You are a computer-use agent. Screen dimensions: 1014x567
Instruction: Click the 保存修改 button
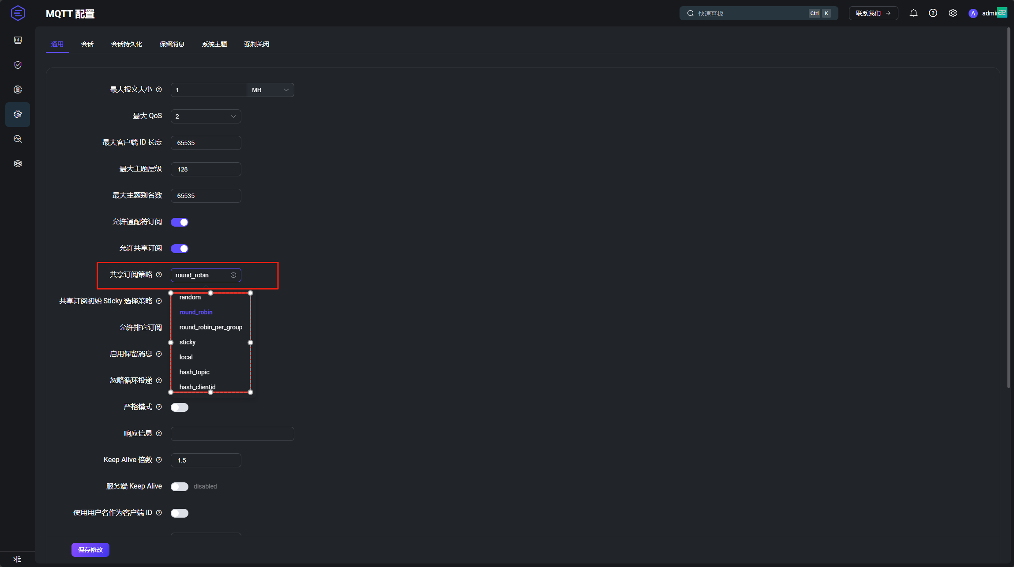tap(90, 550)
